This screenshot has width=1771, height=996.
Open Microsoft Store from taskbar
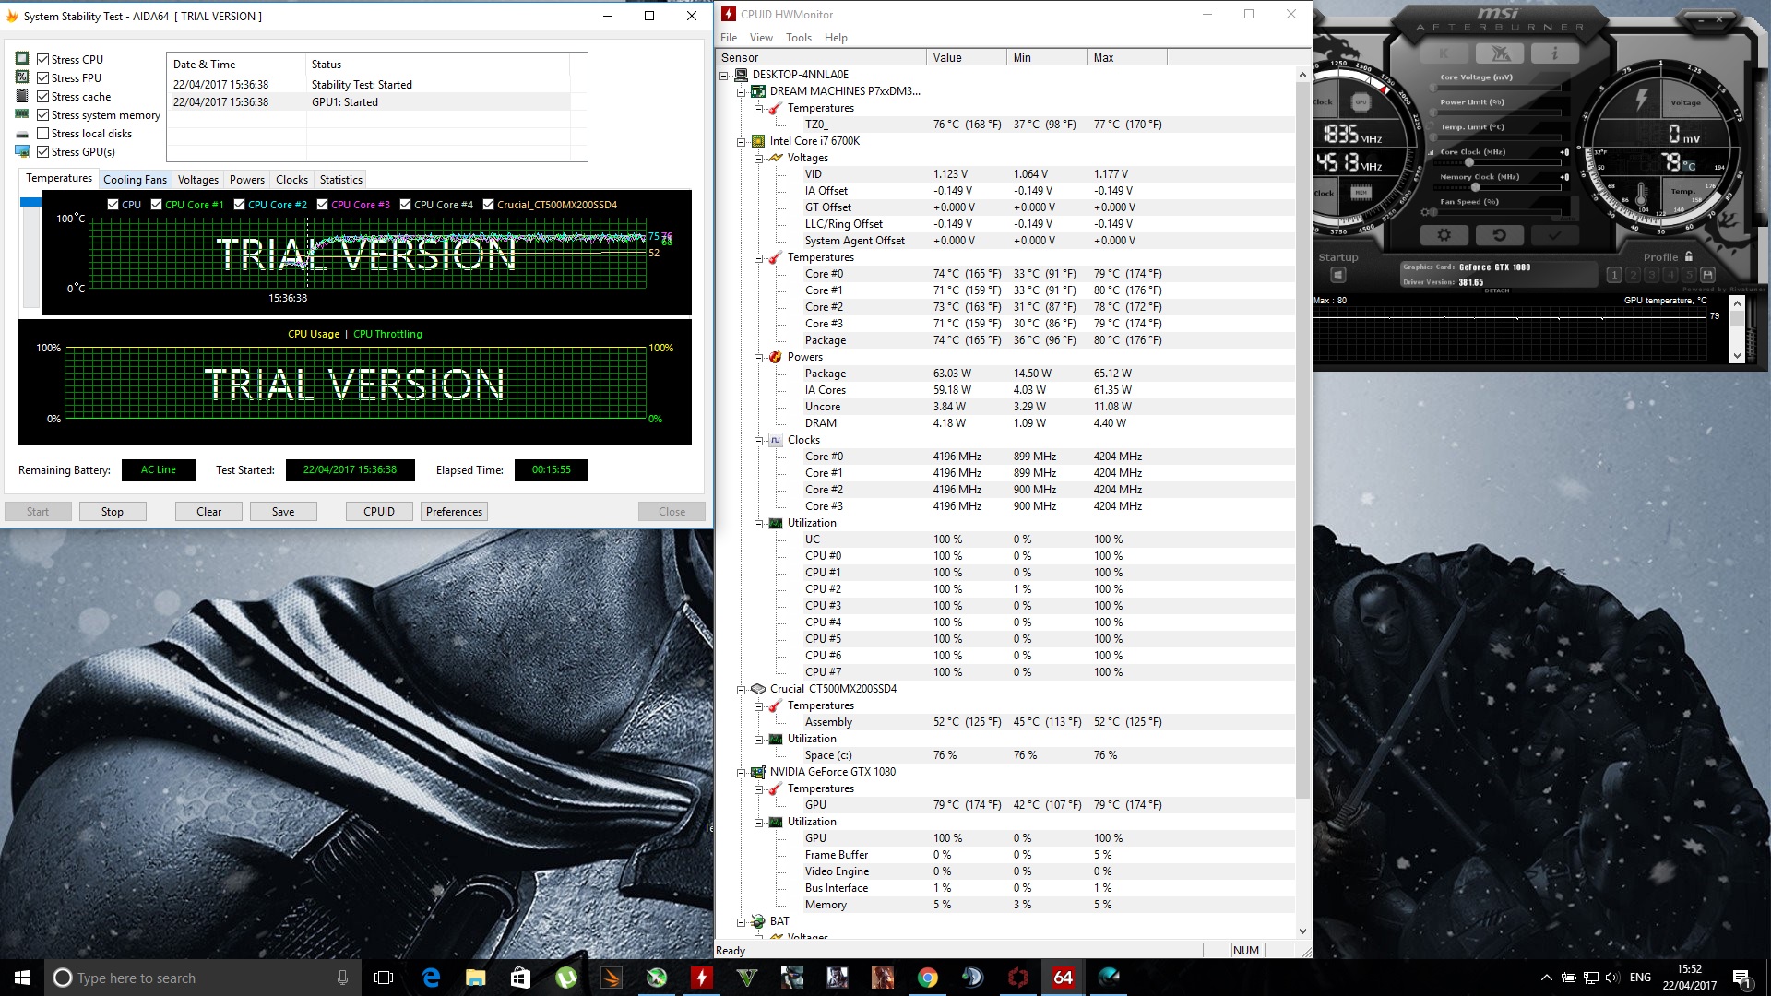coord(521,978)
